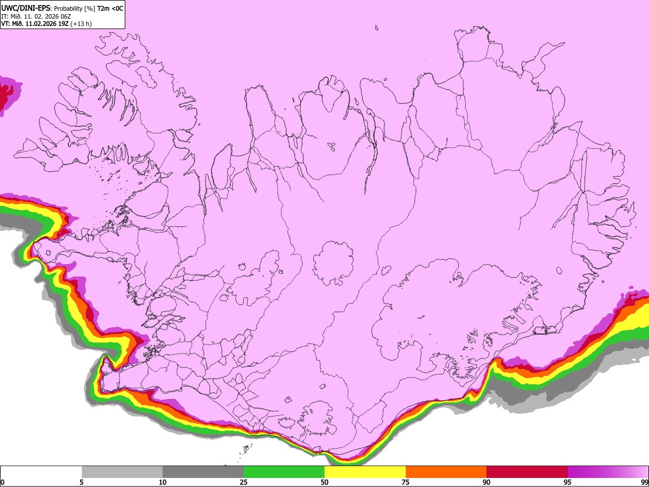Click the '90' legend tick label
The image size is (649, 487).
[x=486, y=482]
